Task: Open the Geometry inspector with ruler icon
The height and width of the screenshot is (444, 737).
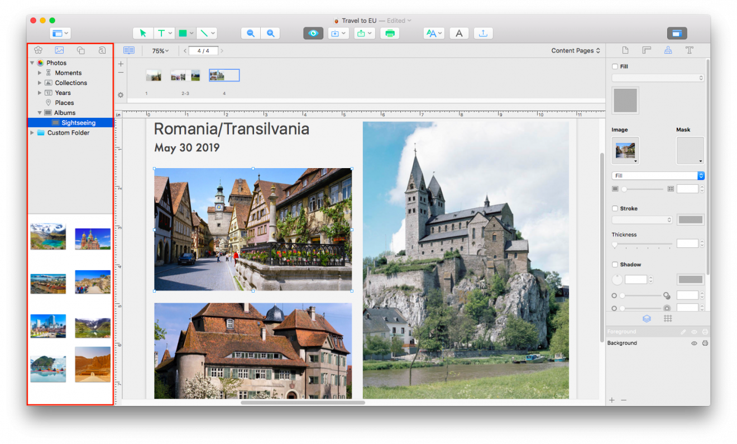Action: coord(647,50)
